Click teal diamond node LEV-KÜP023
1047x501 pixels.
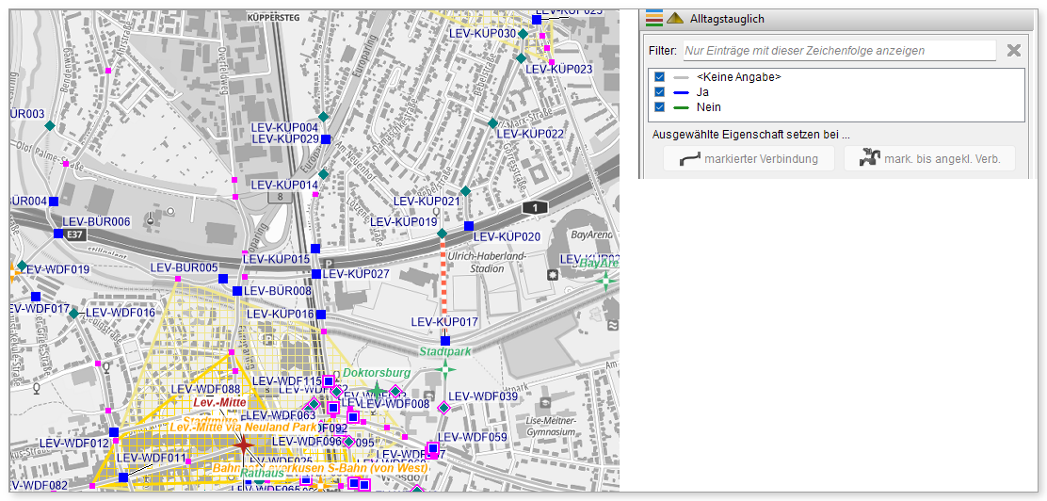point(521,58)
